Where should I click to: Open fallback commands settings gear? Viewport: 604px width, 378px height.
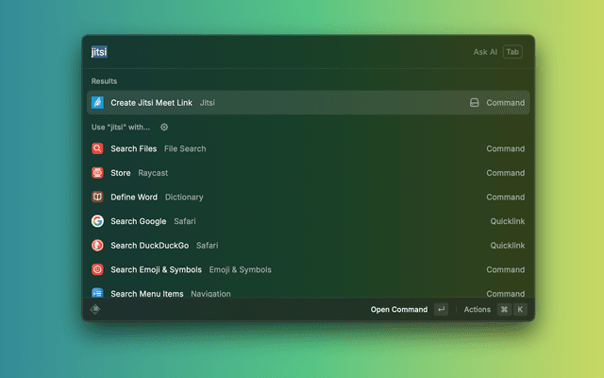pyautogui.click(x=164, y=127)
